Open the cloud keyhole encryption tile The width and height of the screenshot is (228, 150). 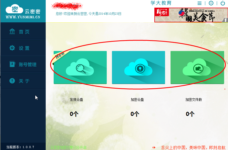[x=138, y=67]
